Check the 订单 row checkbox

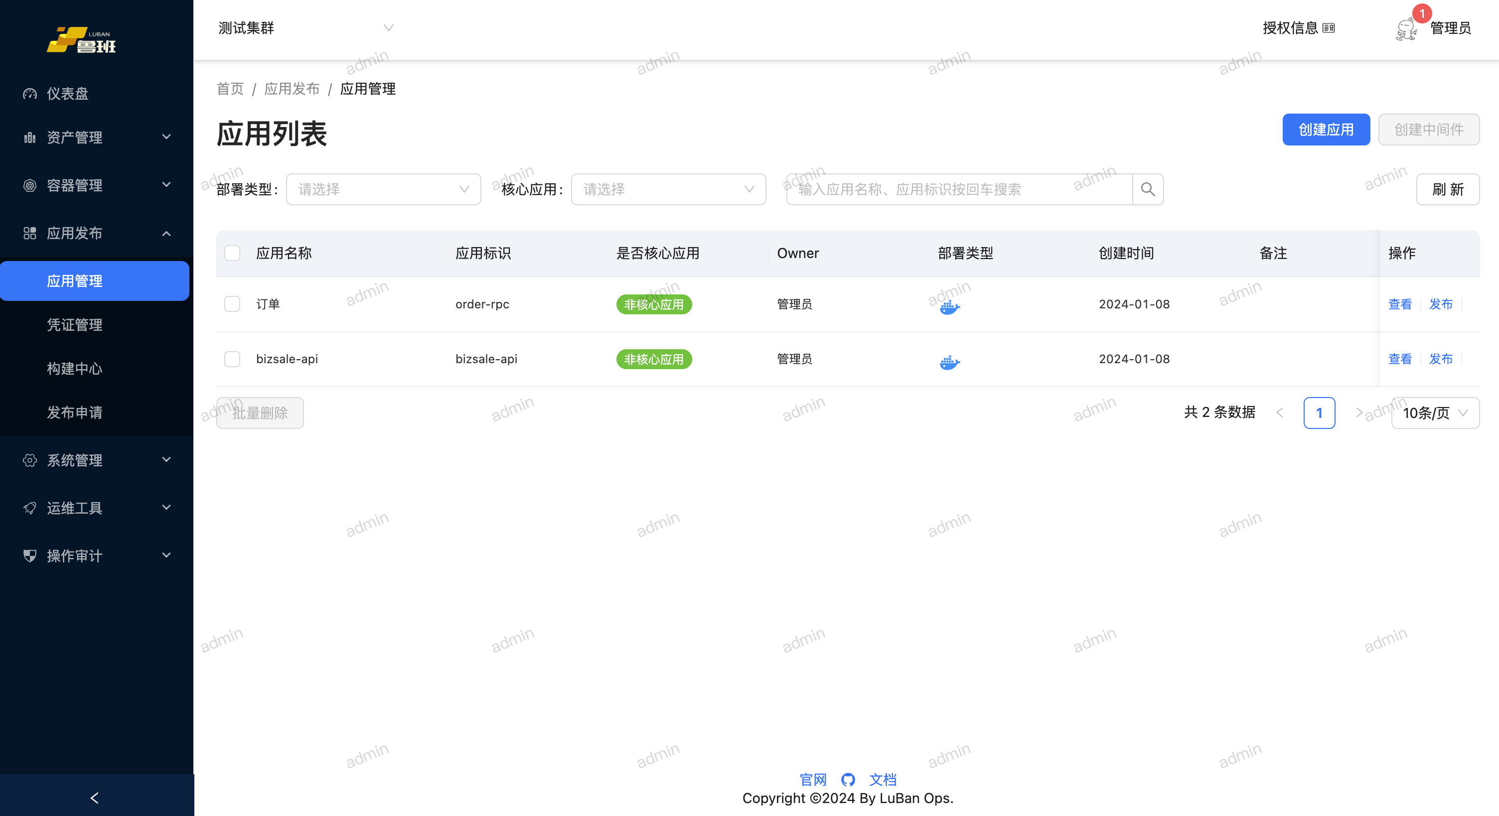[x=232, y=304]
